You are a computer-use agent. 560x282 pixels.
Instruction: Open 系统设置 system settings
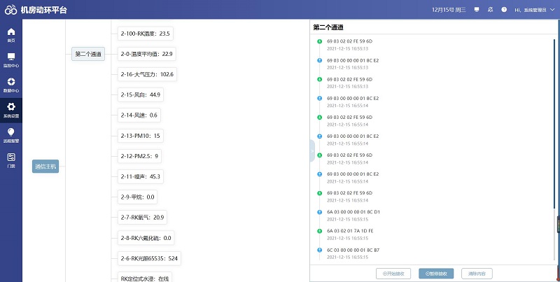pyautogui.click(x=10, y=111)
